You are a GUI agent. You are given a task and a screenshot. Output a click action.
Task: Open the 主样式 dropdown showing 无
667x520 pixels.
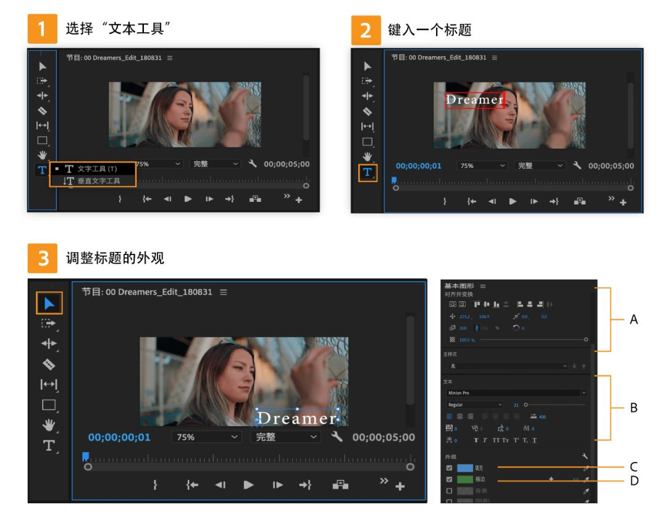[508, 366]
